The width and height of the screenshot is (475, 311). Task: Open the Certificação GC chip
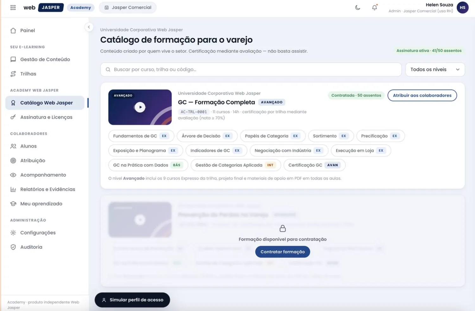314,165
